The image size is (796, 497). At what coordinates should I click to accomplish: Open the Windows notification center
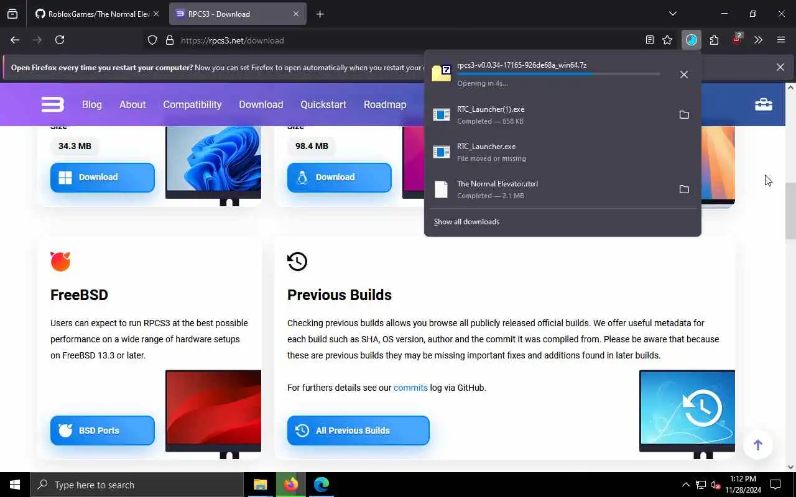[775, 485]
